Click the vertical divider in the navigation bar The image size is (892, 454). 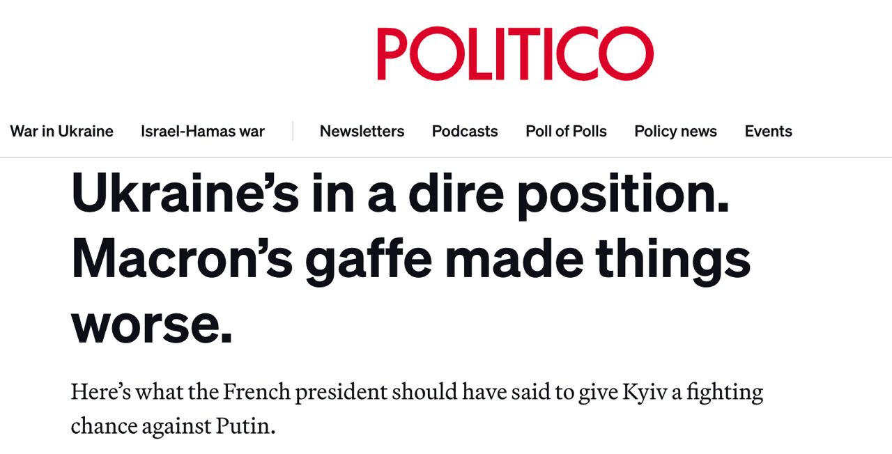pos(293,131)
